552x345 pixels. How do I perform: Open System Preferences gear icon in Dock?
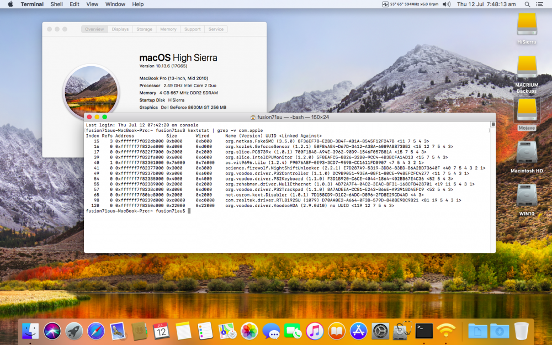pyautogui.click(x=380, y=331)
